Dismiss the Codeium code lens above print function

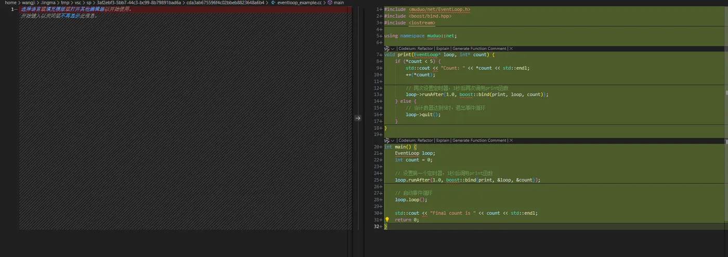click(x=511, y=48)
